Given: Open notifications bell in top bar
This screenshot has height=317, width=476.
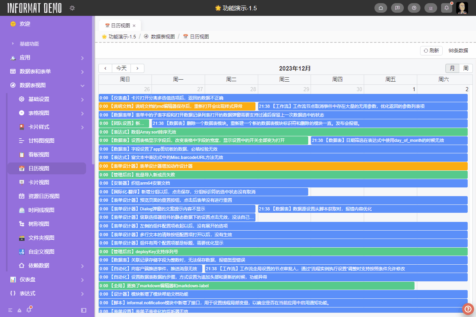Looking at the screenshot, I should (x=447, y=8).
